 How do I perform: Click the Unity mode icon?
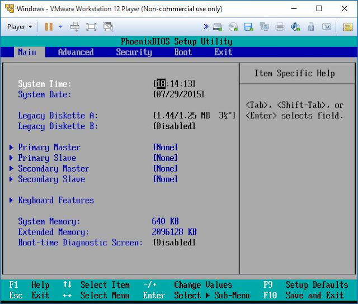(x=108, y=27)
